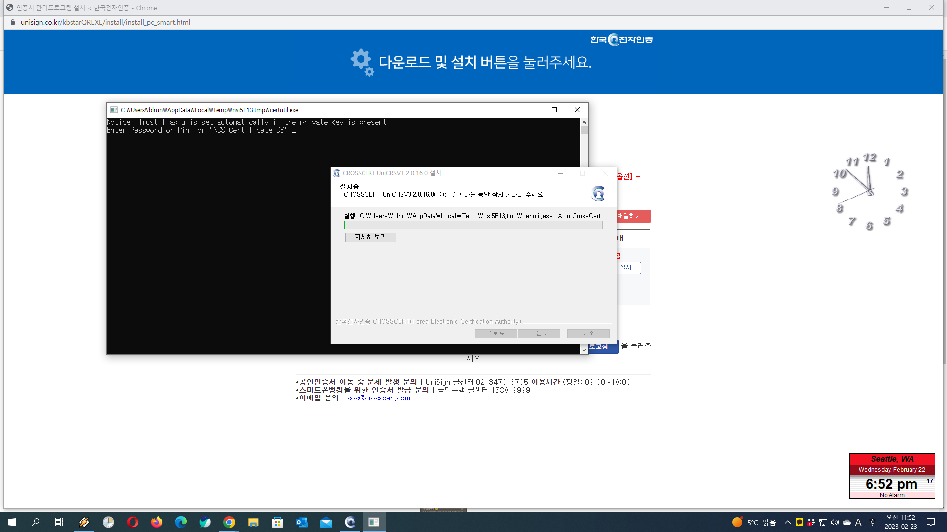Viewport: 947px width, 532px height.
Task: Switch to certutil console taskbar icon
Action: 374,522
